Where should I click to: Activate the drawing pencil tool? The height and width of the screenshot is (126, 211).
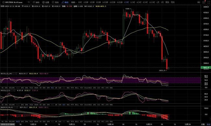point(63,2)
